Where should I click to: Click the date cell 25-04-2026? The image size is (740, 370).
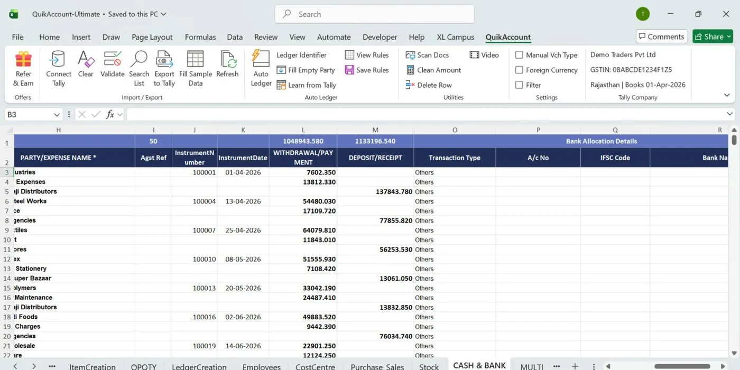point(243,230)
